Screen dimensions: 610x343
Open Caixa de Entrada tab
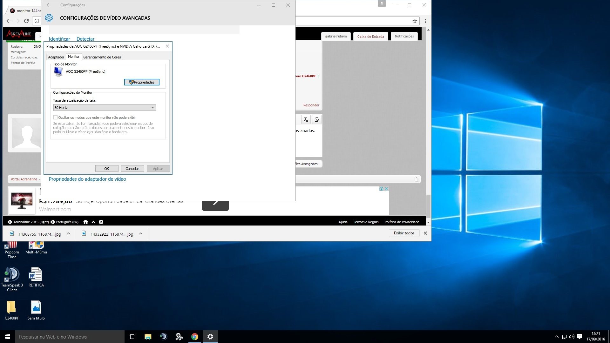(370, 36)
